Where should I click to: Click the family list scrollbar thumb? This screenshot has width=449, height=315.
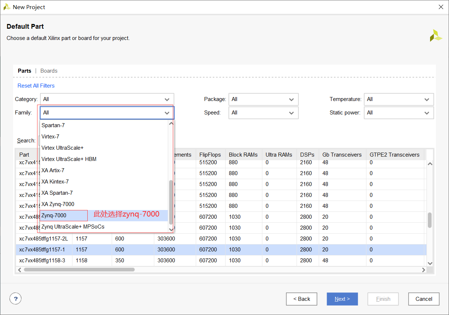point(171,202)
